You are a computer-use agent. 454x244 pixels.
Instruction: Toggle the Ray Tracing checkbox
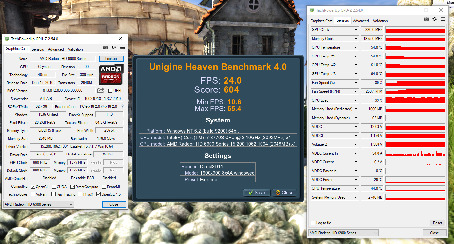point(54,194)
